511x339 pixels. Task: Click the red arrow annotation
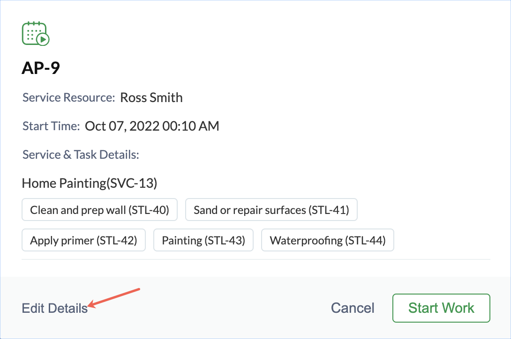(x=115, y=298)
